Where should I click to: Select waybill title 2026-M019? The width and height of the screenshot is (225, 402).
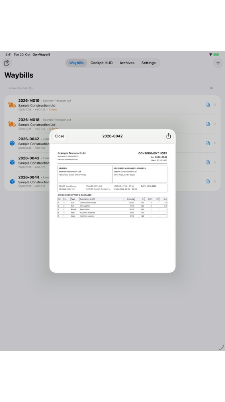29,100
